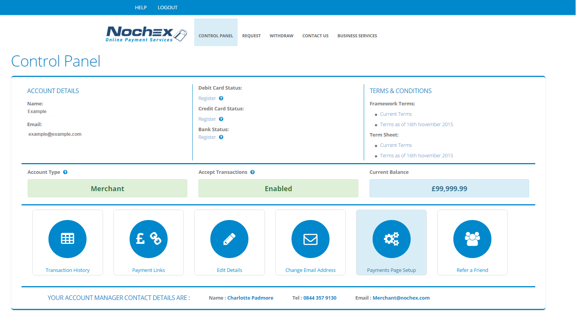Screen dimensions: 586x320
Task: Select Contact Us in the navigation
Action: 315,36
